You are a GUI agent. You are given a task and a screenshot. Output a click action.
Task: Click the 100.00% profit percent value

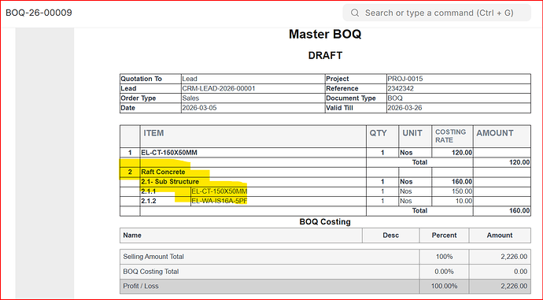[444, 286]
